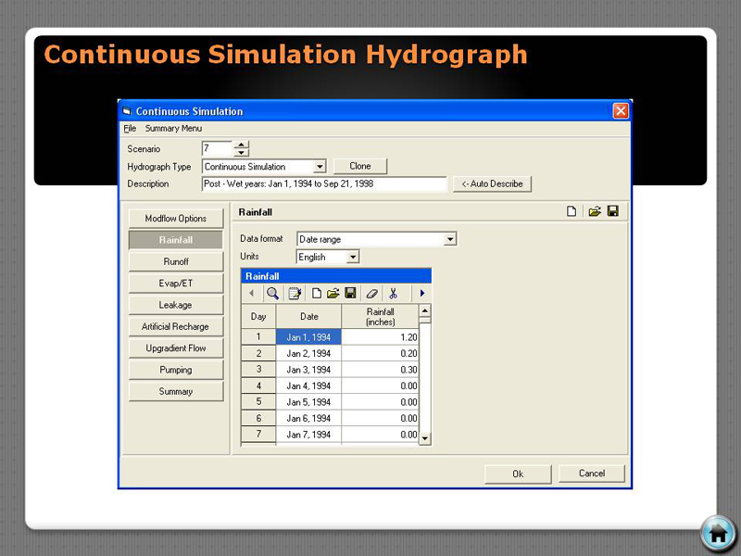Click the eraser icon in Rainfall toolbar
Viewport: 741px width, 556px height.
point(371,293)
